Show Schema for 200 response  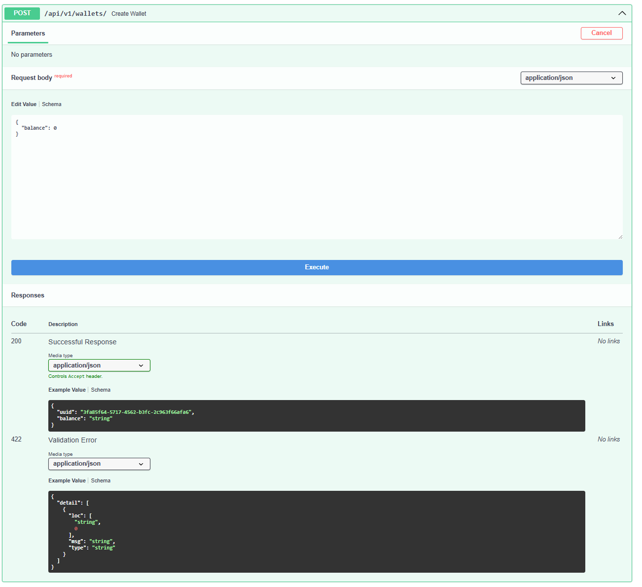(x=101, y=390)
